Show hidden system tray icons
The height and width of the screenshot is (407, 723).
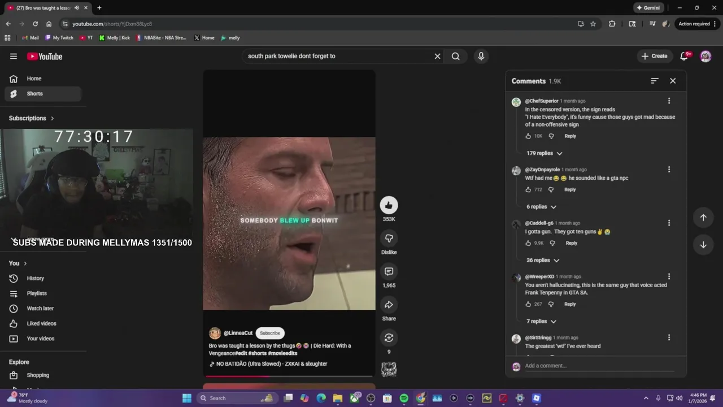point(646,398)
